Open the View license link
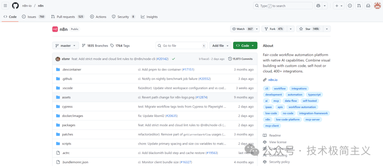The image size is (383, 166). tap(277, 142)
